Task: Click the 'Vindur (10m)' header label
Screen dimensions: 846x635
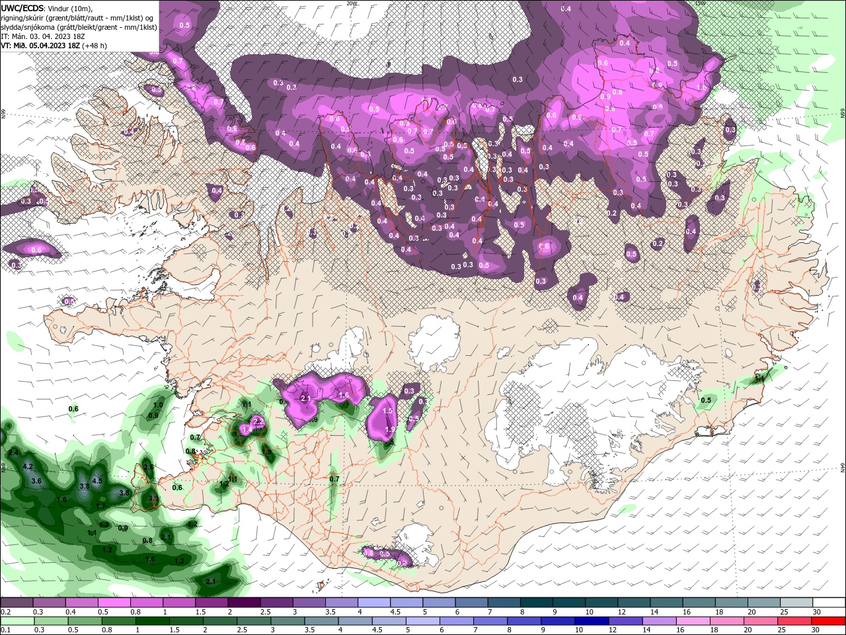Action: [71, 8]
